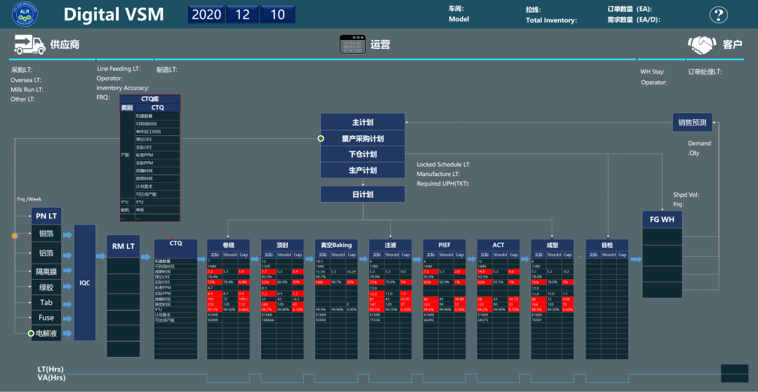Click the supplier truck icon

(30, 44)
